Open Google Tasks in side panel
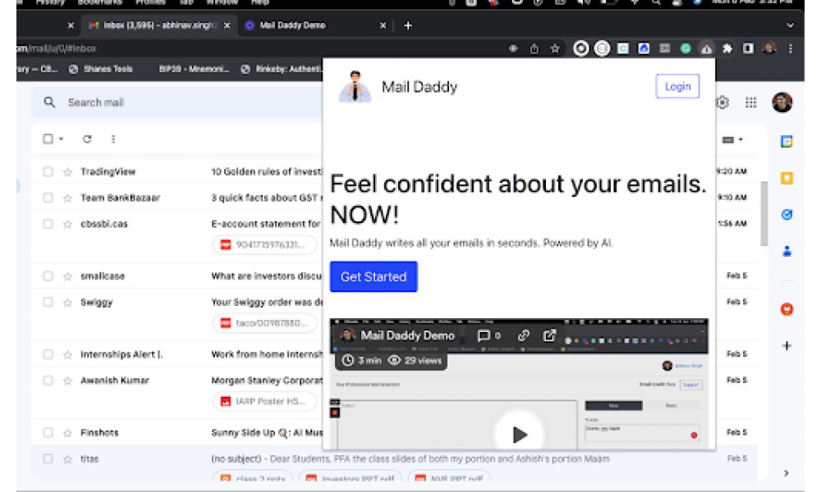Image resolution: width=821 pixels, height=492 pixels. [787, 214]
